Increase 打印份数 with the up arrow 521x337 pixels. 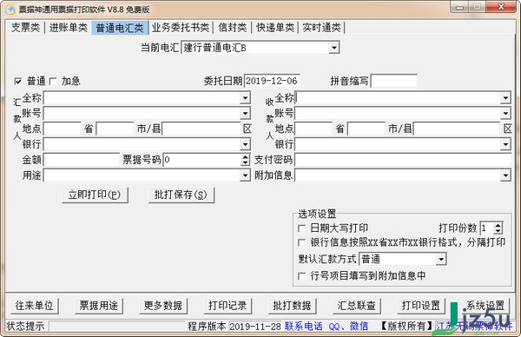[x=498, y=225]
